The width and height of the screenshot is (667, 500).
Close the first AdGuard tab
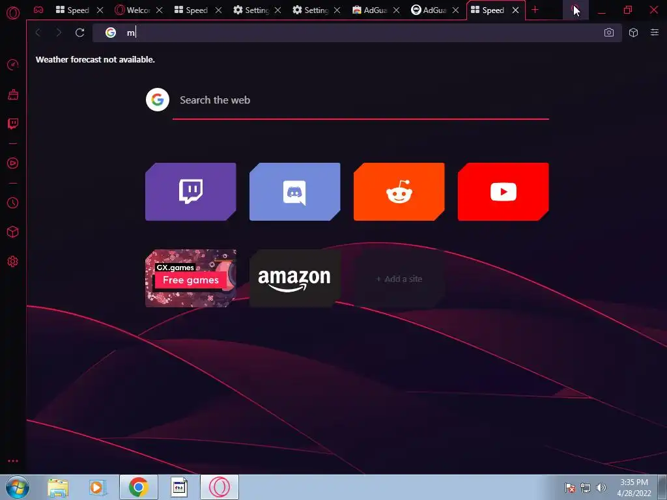pyautogui.click(x=396, y=10)
